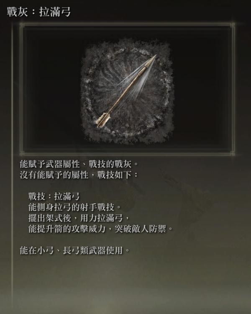Click the top-left corner ornament of frame

[22, 25]
